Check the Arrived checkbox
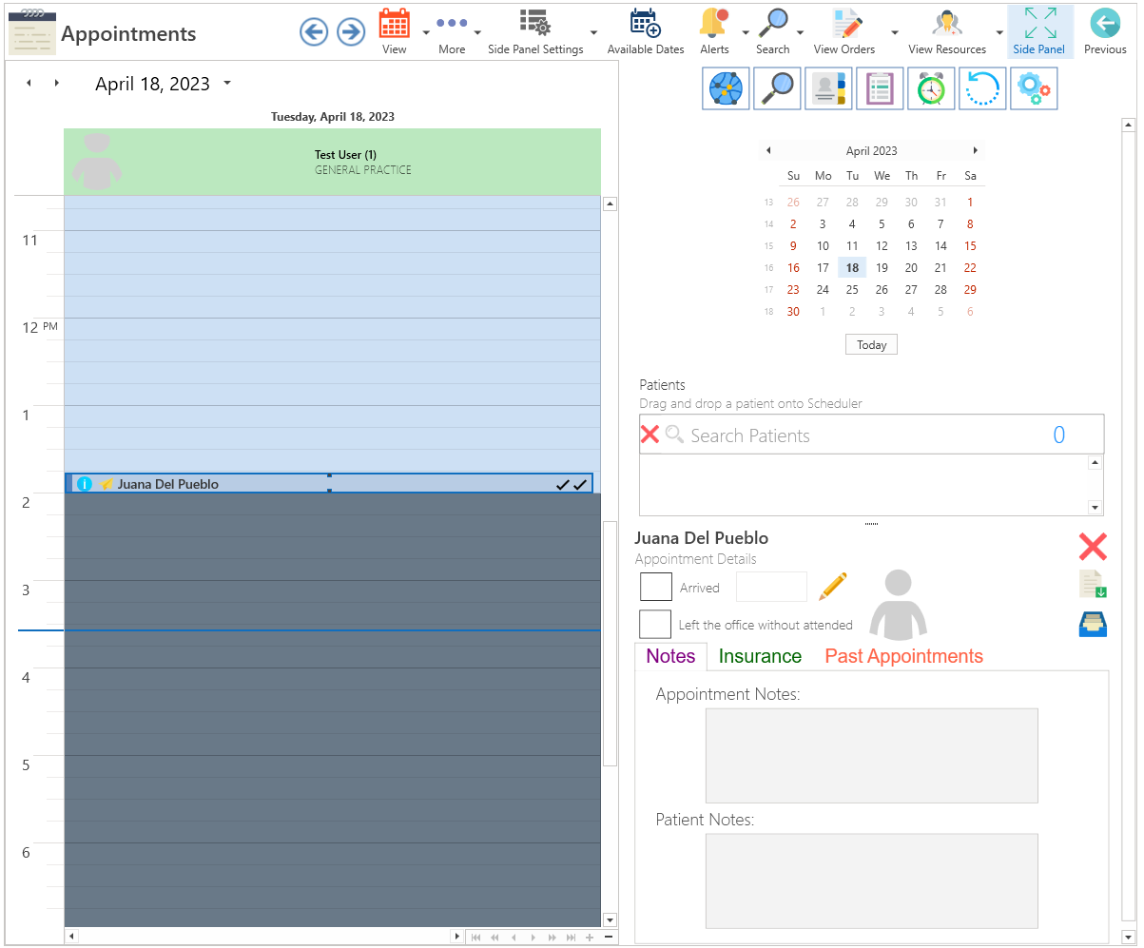The height and width of the screenshot is (948, 1144). pyautogui.click(x=656, y=587)
